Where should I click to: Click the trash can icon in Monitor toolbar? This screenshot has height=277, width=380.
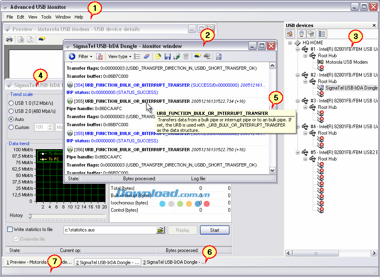point(186,56)
